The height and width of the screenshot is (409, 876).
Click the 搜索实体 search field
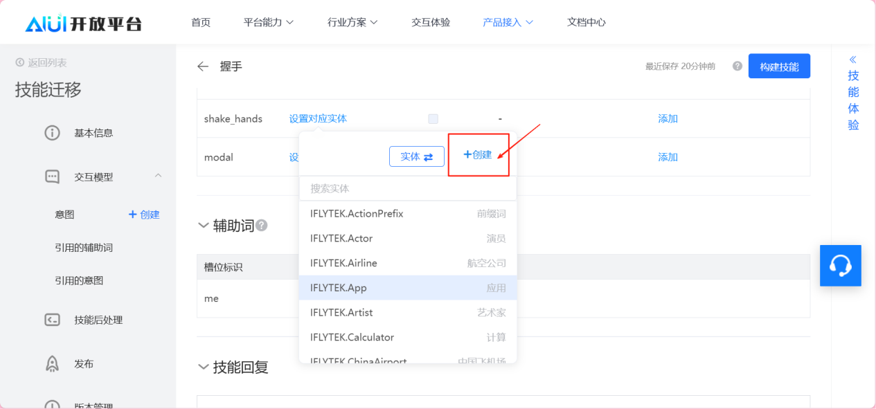pos(407,188)
